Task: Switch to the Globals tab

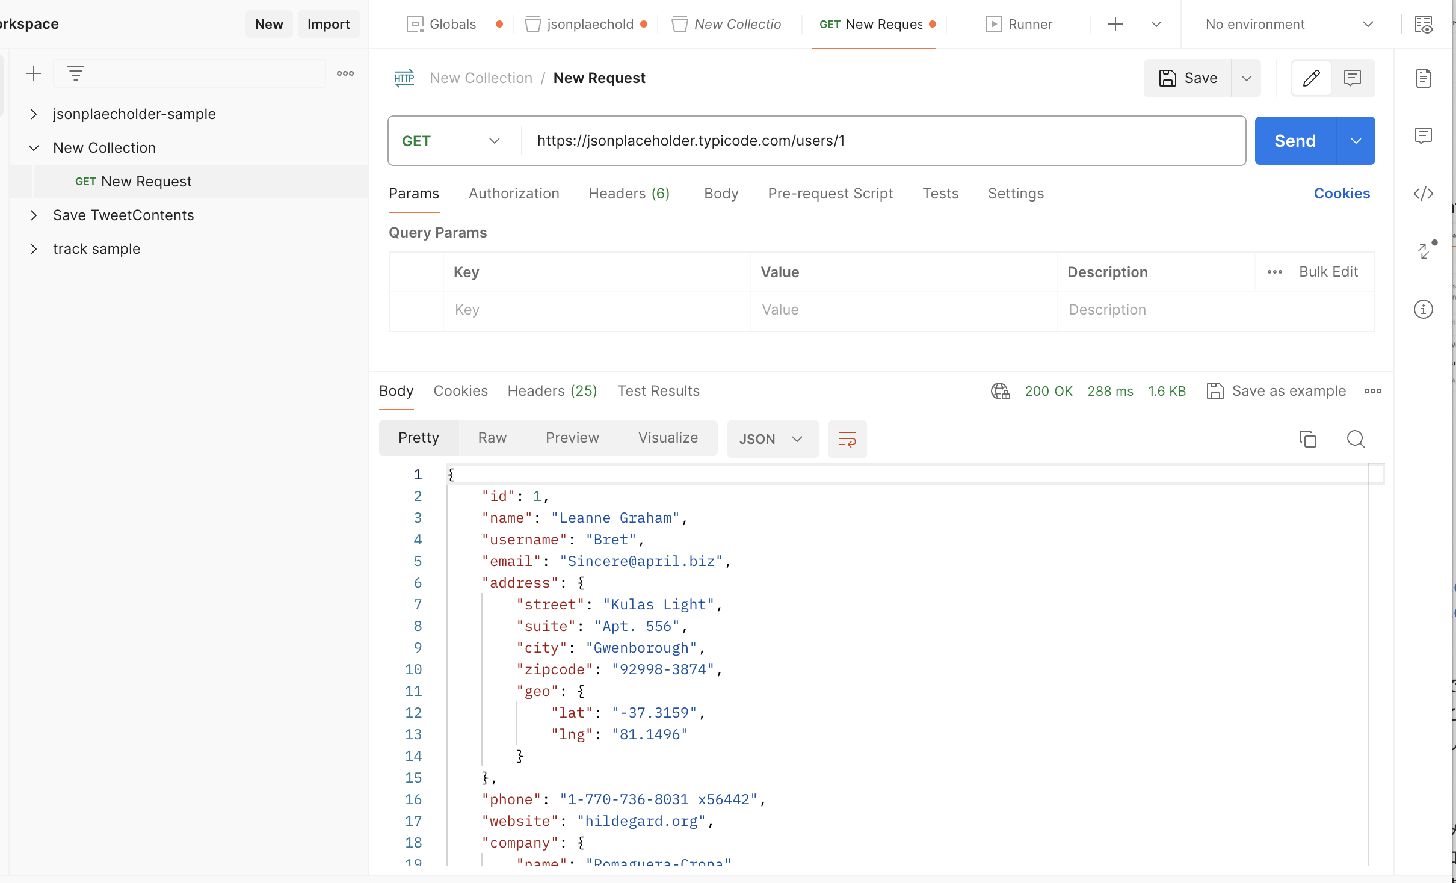Action: coord(452,24)
